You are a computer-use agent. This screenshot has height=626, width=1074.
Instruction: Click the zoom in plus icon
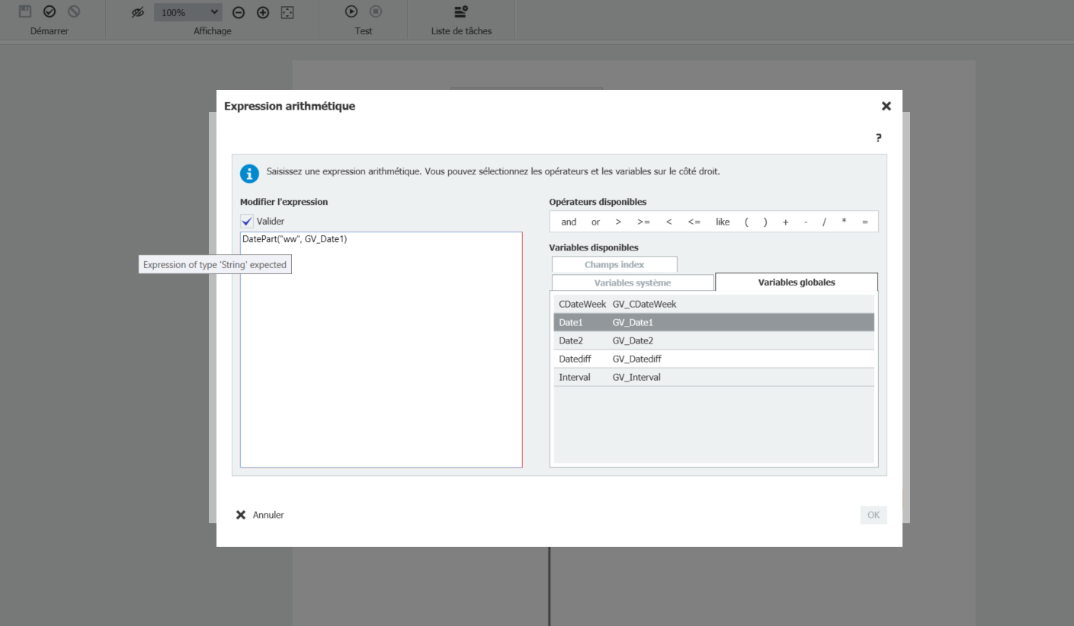coord(263,12)
